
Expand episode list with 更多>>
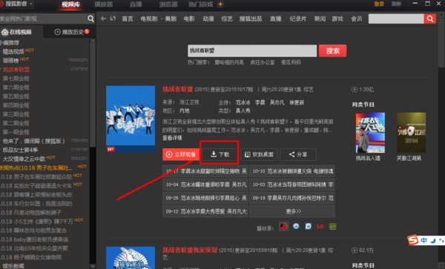pyautogui.click(x=292, y=211)
